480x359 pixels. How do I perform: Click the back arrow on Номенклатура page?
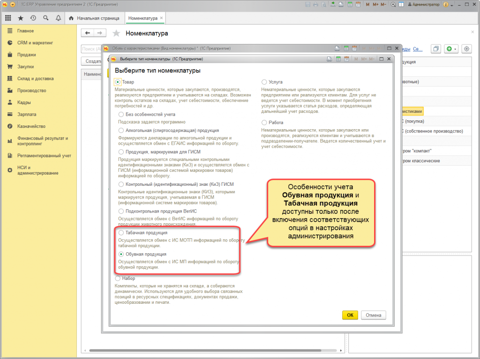click(87, 33)
